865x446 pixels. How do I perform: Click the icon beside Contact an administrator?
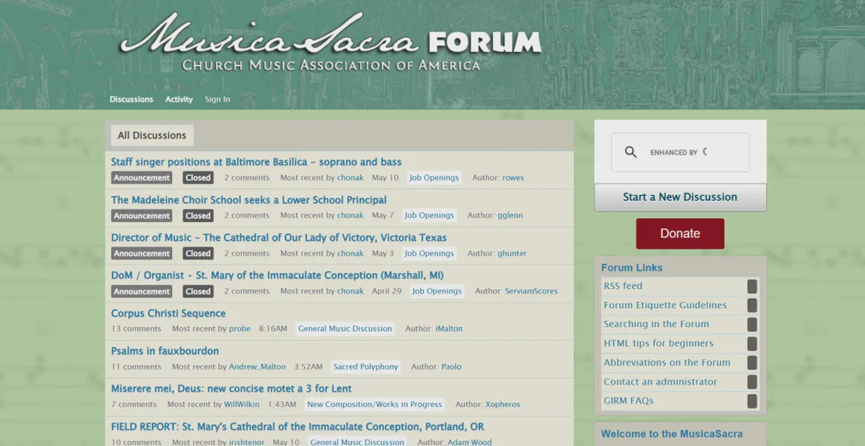tap(752, 382)
